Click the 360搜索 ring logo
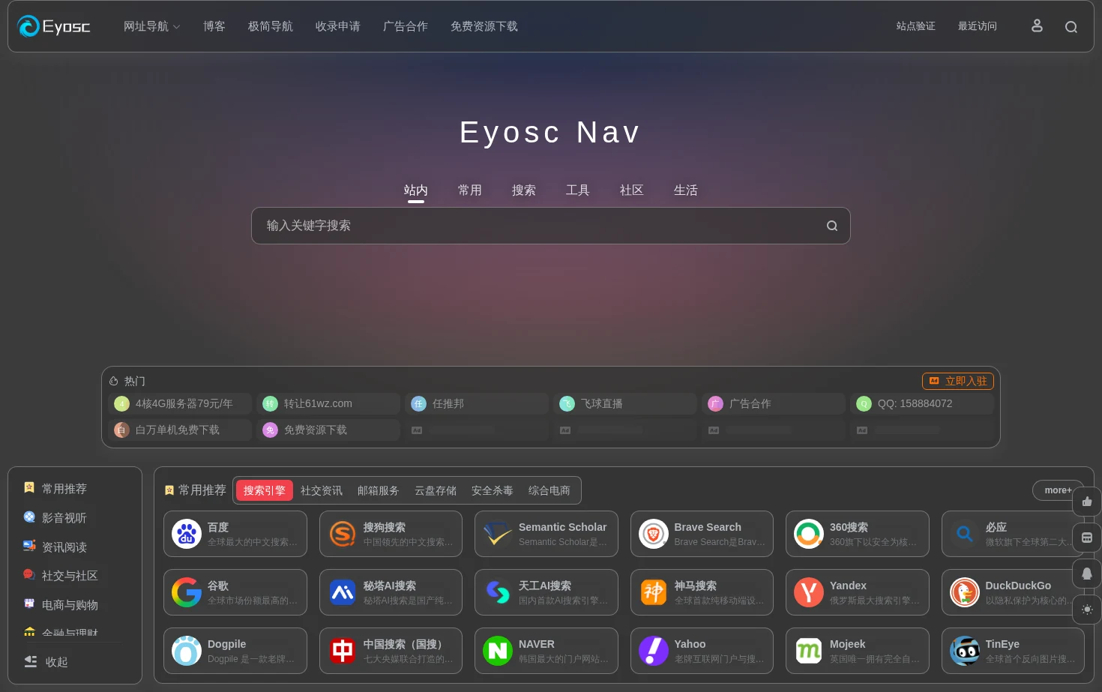 pyautogui.click(x=809, y=534)
